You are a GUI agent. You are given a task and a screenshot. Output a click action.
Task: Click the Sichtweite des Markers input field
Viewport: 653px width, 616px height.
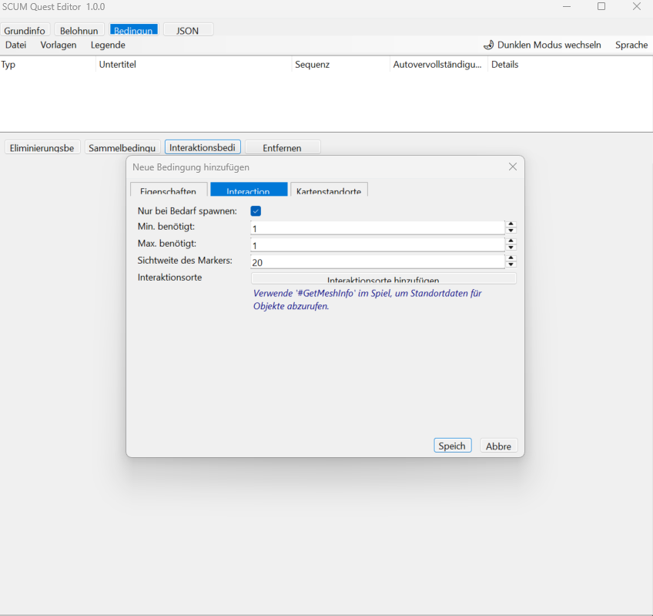(x=377, y=262)
